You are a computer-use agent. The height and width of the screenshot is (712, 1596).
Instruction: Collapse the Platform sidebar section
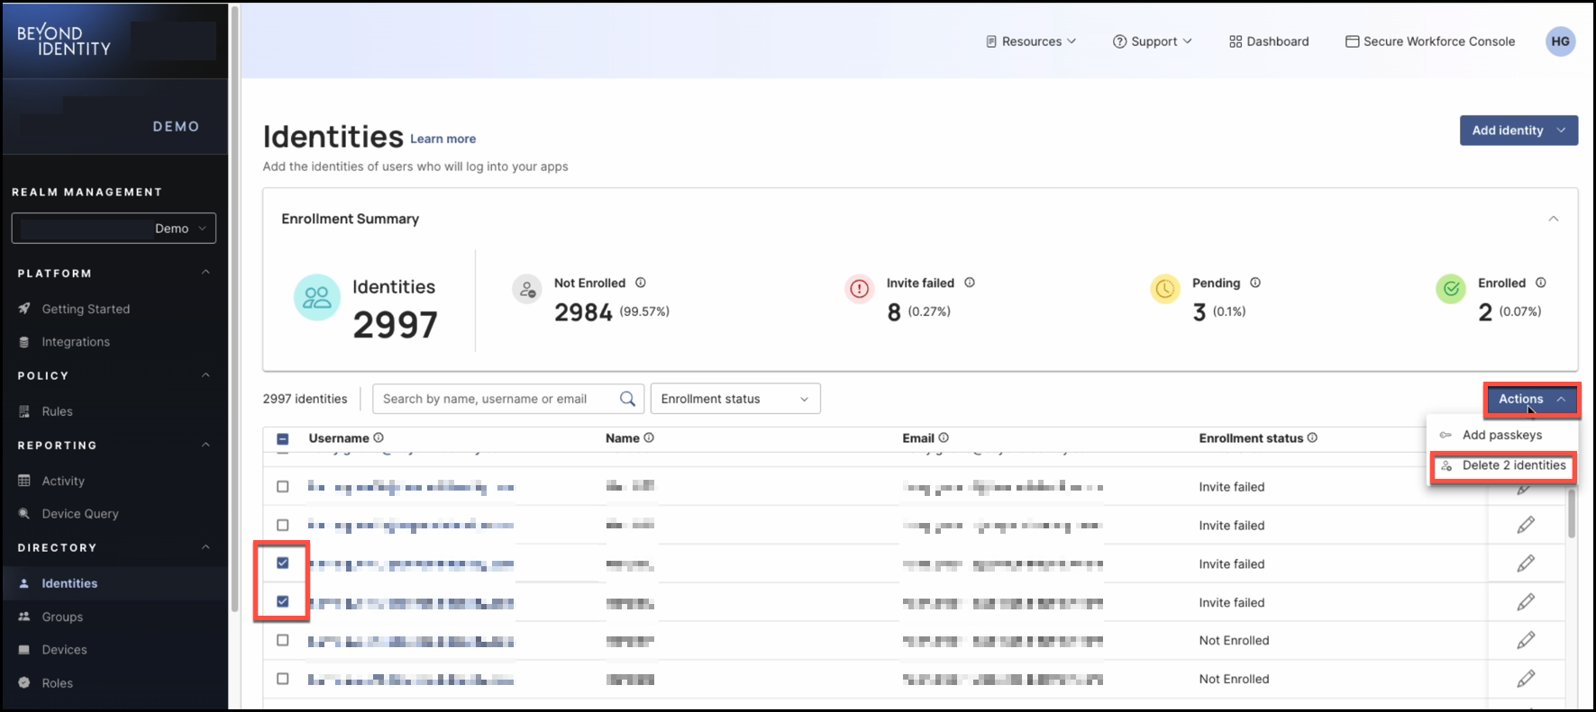click(205, 273)
